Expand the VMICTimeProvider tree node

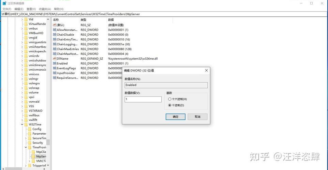29,161
